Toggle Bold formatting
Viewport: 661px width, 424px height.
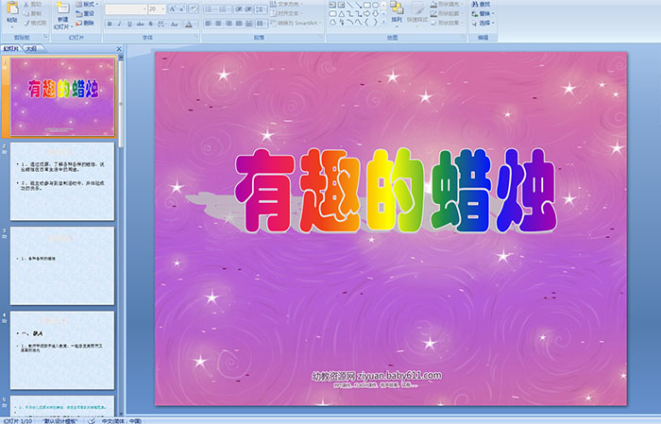click(109, 24)
